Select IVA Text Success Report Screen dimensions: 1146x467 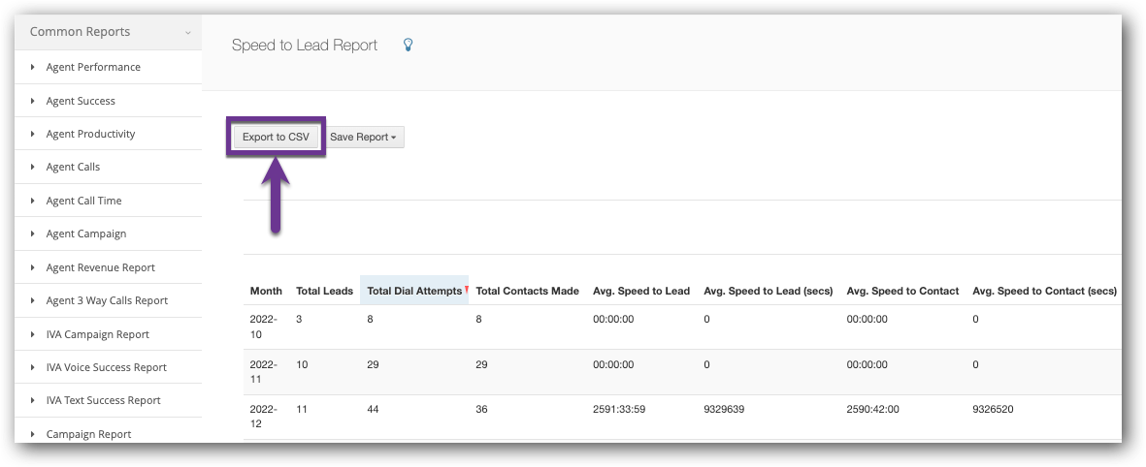[103, 400]
